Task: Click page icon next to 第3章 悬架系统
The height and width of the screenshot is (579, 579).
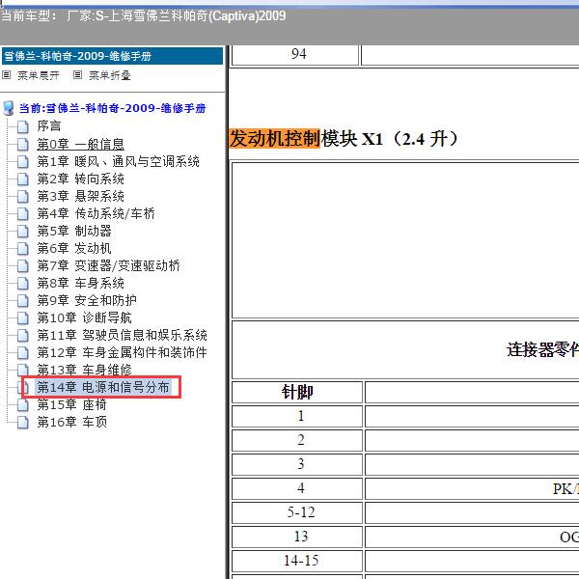Action: (23, 196)
